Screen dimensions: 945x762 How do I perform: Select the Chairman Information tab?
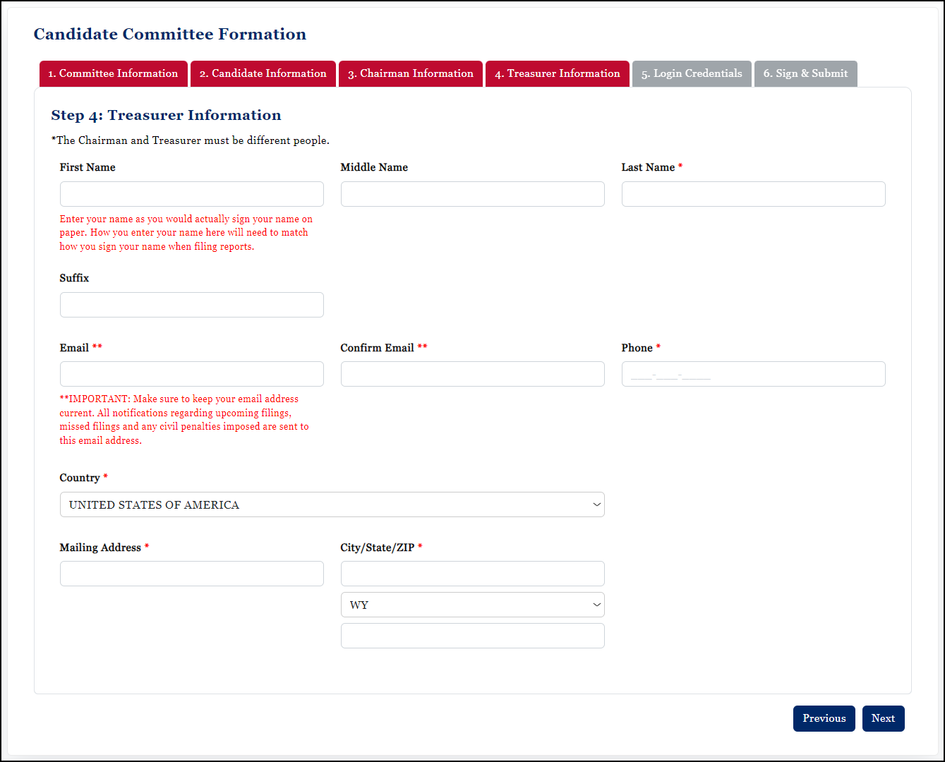(410, 73)
